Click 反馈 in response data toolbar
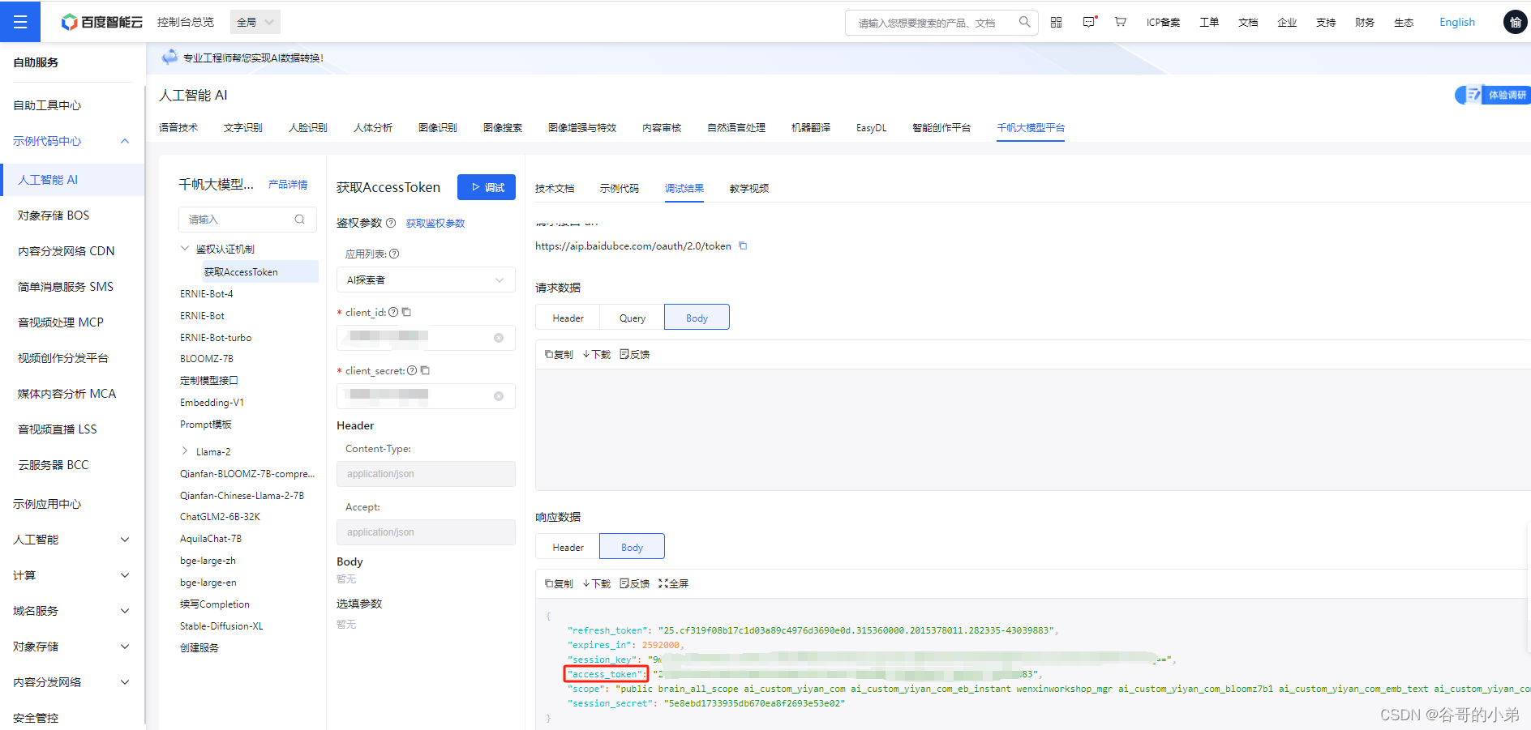The image size is (1531, 730). point(634,583)
